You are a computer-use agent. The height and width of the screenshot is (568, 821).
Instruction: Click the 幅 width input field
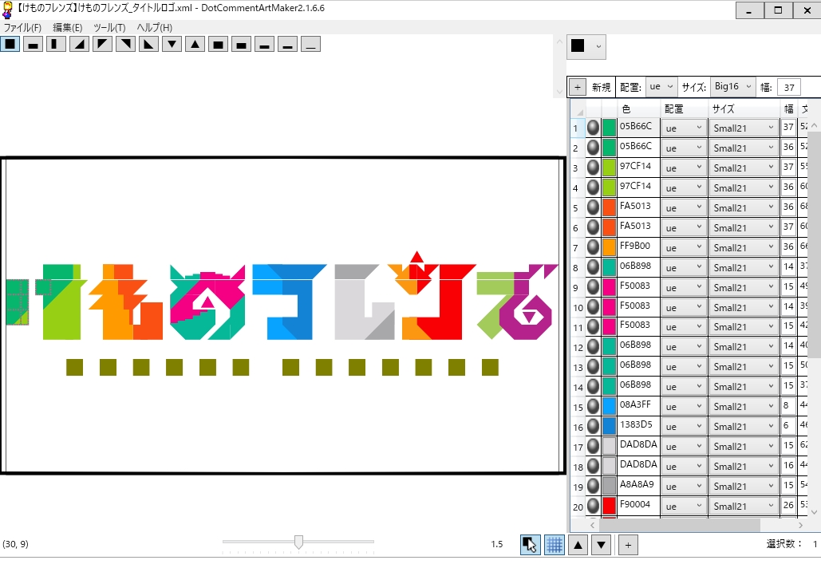pyautogui.click(x=789, y=88)
